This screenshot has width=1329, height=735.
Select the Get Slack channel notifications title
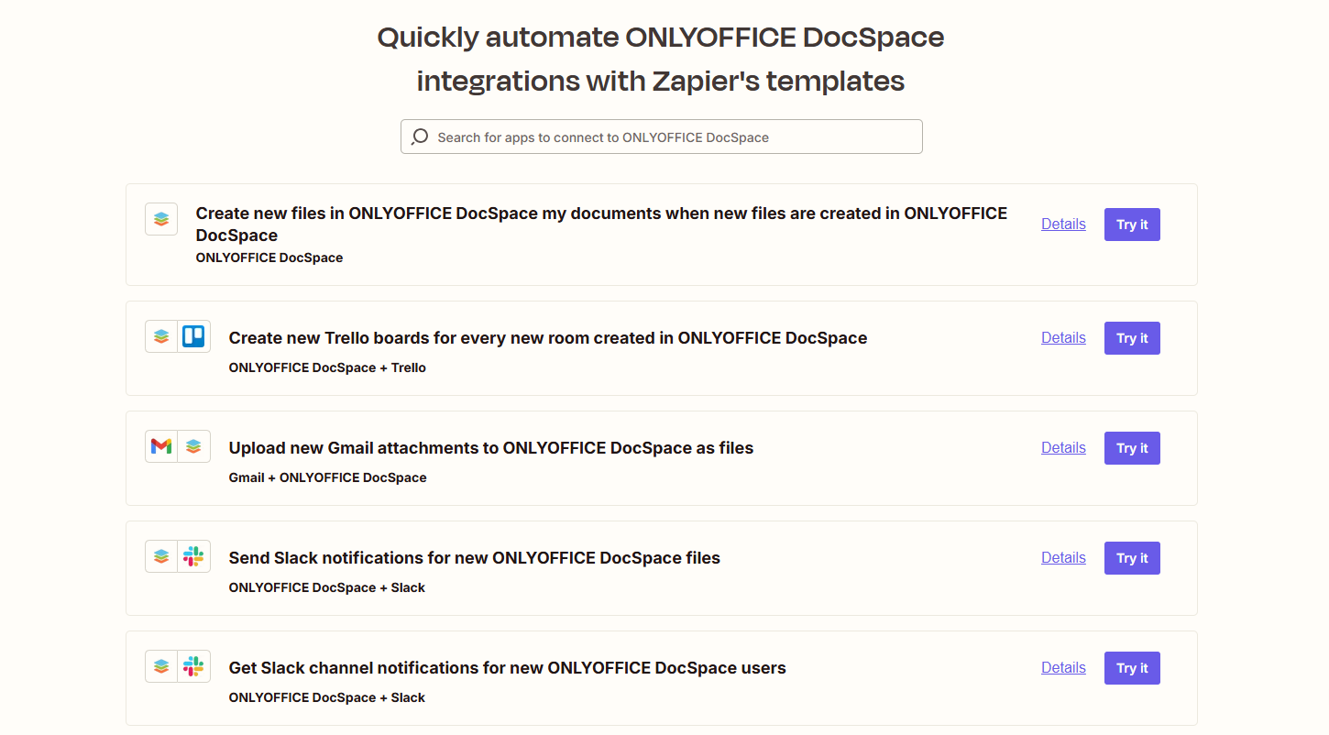pyautogui.click(x=507, y=668)
